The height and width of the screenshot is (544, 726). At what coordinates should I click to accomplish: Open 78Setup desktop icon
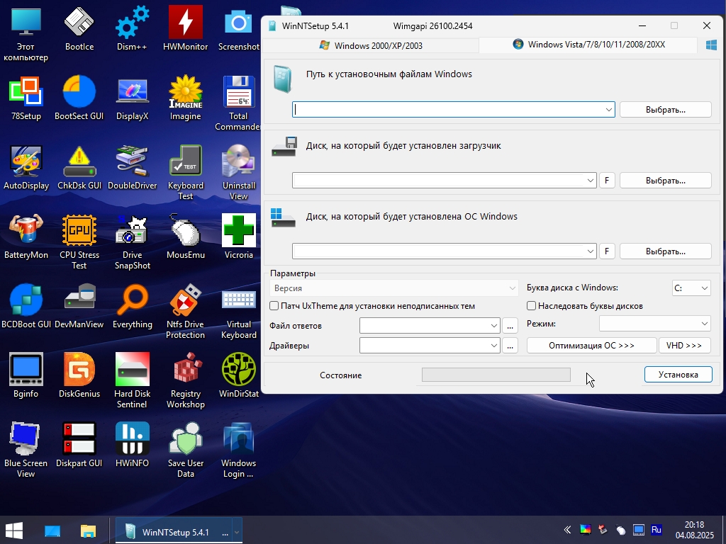[26, 98]
